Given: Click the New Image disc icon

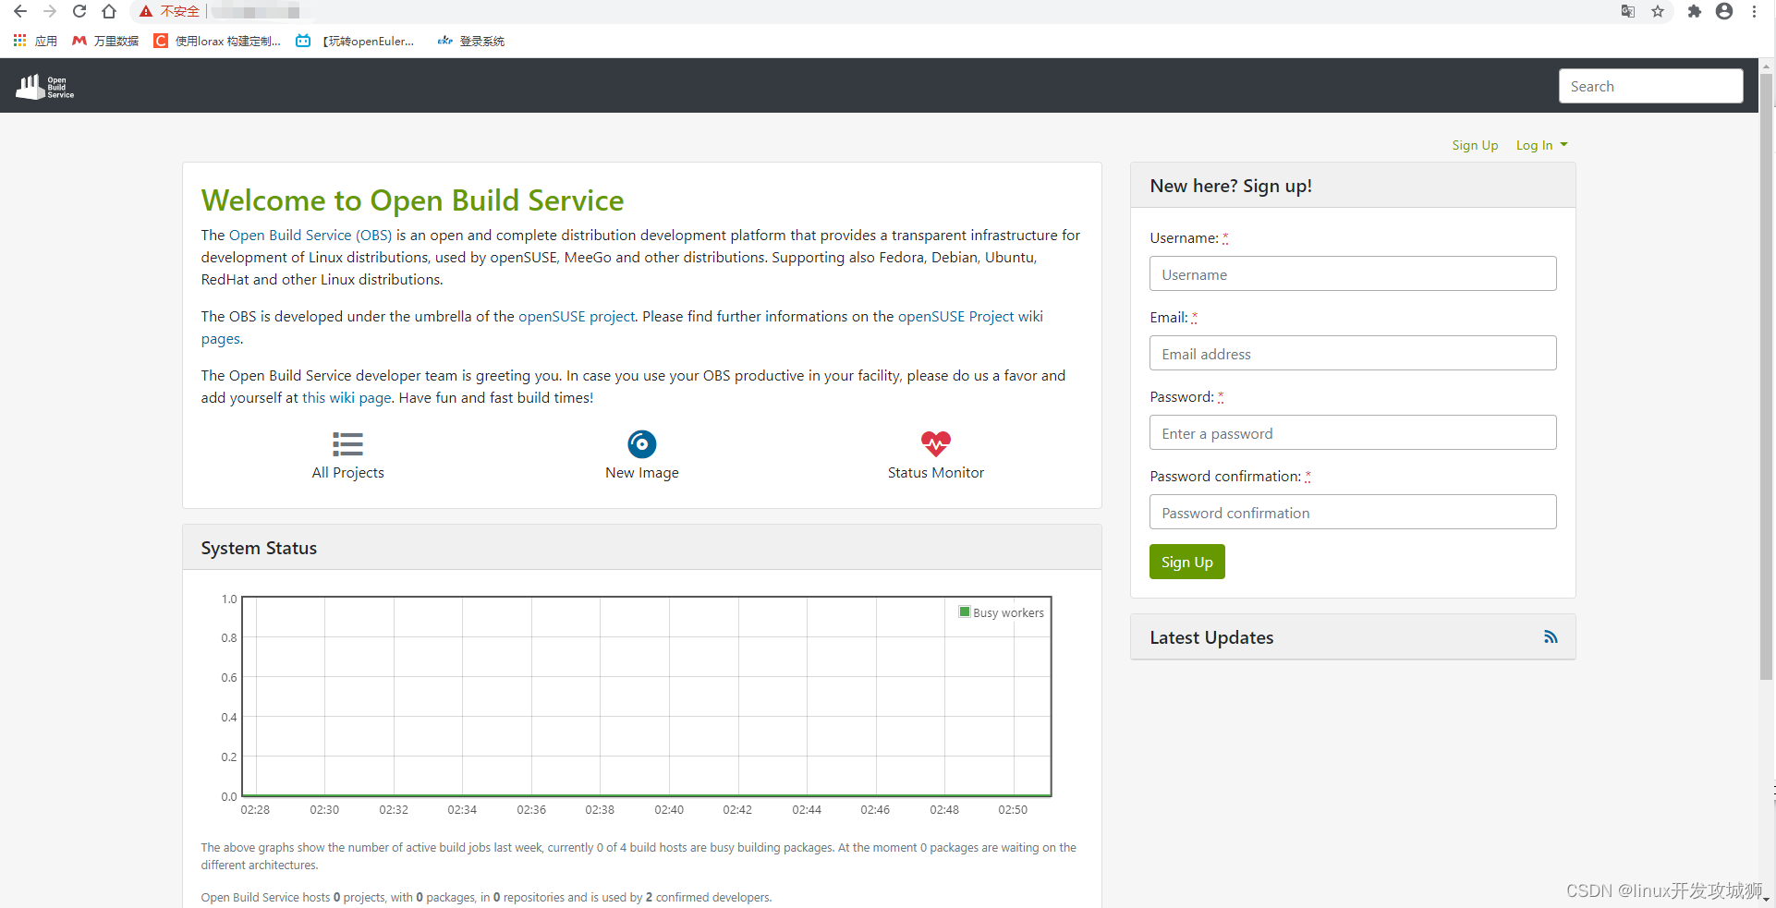Looking at the screenshot, I should pyautogui.click(x=641, y=444).
